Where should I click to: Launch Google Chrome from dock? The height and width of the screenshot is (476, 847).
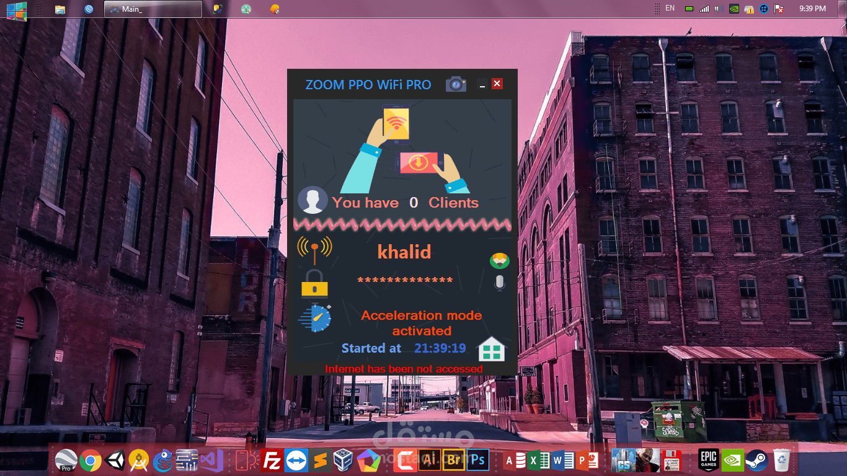coord(91,461)
